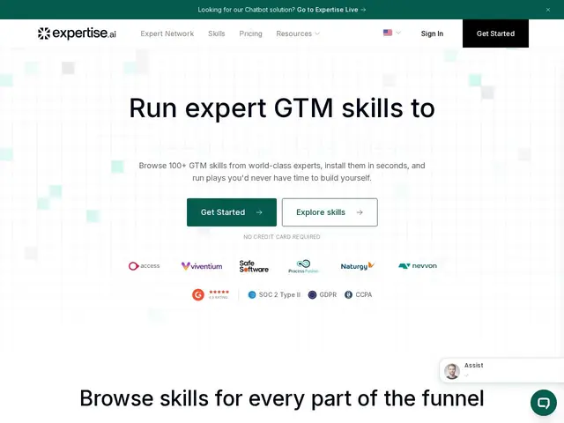The width and height of the screenshot is (564, 423).
Task: Click the G2 rating badge icon
Action: point(197,294)
